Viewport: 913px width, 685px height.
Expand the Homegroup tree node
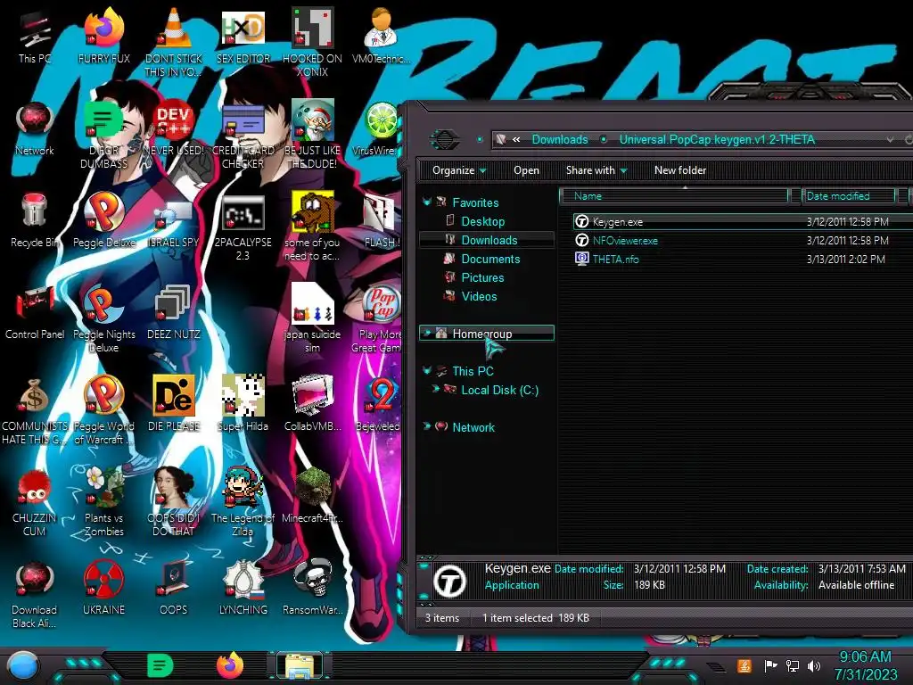click(426, 334)
